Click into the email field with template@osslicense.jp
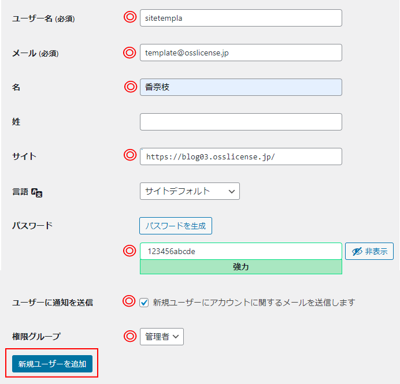This screenshot has height=384, width=400. [240, 53]
